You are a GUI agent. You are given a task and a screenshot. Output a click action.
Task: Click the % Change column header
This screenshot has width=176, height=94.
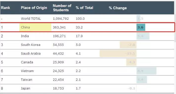[118, 8]
